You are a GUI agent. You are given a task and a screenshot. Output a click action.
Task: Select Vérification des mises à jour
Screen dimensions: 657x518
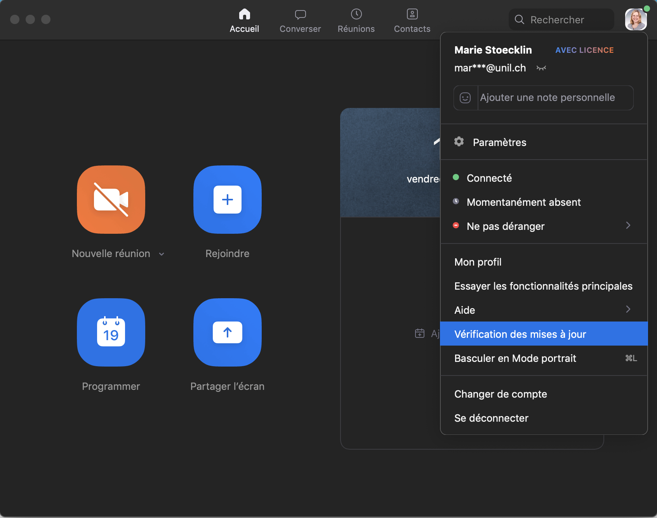[x=520, y=334]
